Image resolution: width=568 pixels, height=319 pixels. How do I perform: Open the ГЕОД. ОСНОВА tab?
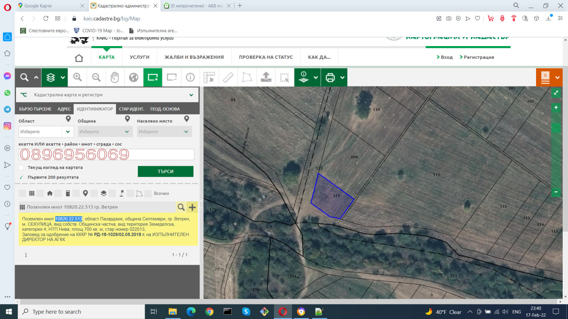pyautogui.click(x=165, y=109)
